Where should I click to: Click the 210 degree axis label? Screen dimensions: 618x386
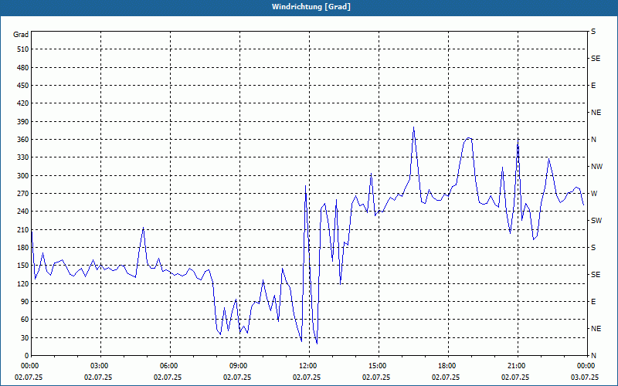tap(23, 229)
